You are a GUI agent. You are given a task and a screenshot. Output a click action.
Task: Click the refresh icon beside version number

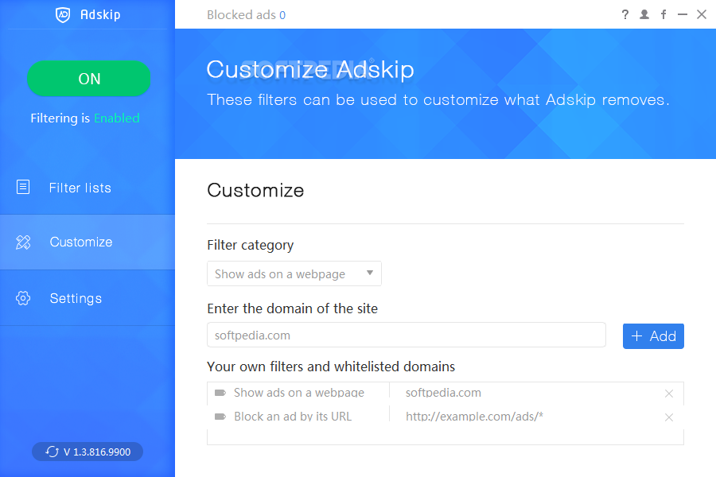(x=52, y=452)
